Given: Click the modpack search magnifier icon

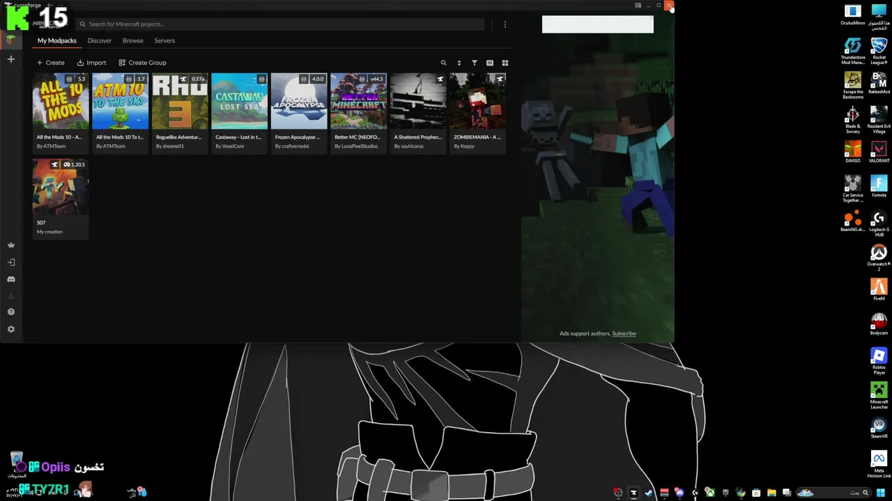Looking at the screenshot, I should (443, 63).
